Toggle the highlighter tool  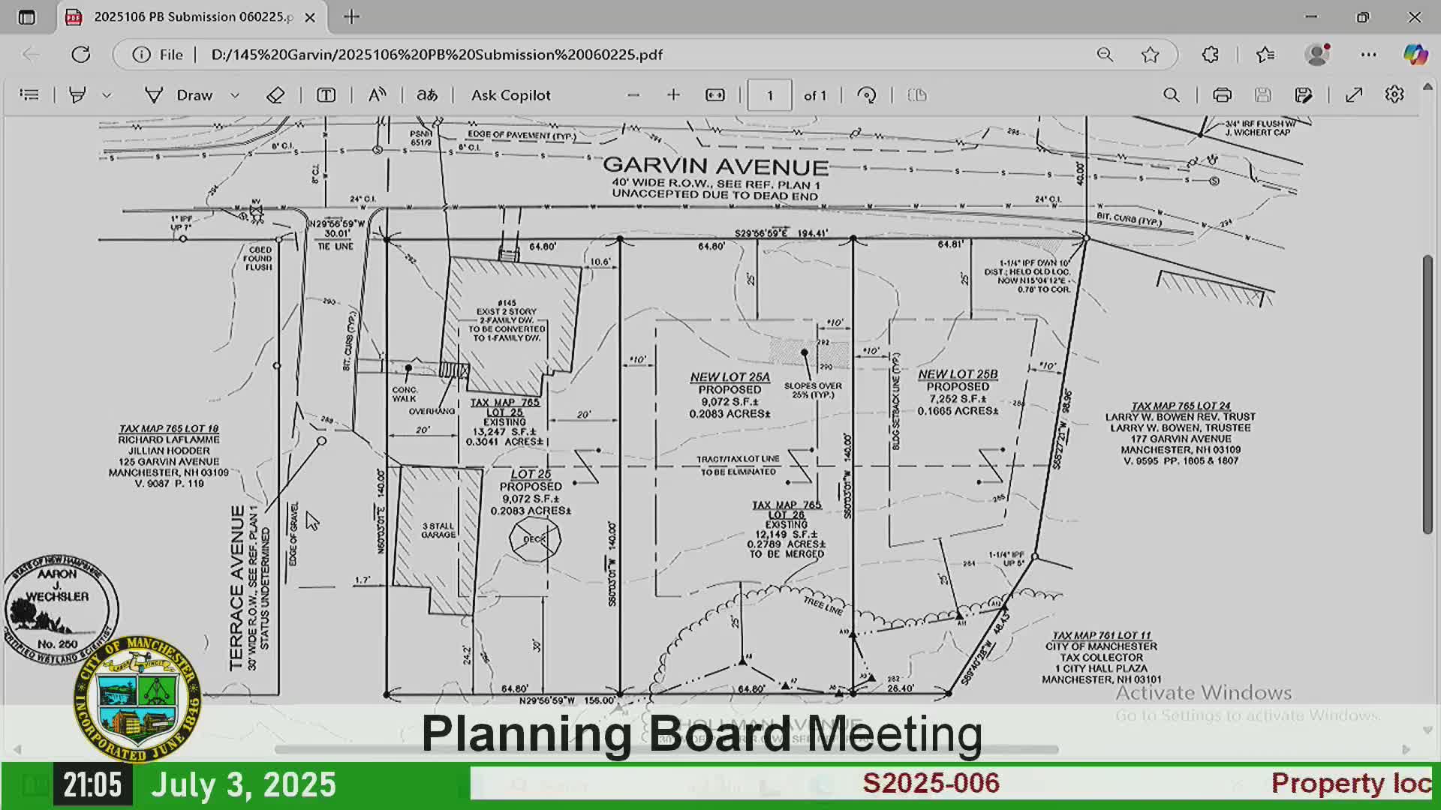coord(77,94)
